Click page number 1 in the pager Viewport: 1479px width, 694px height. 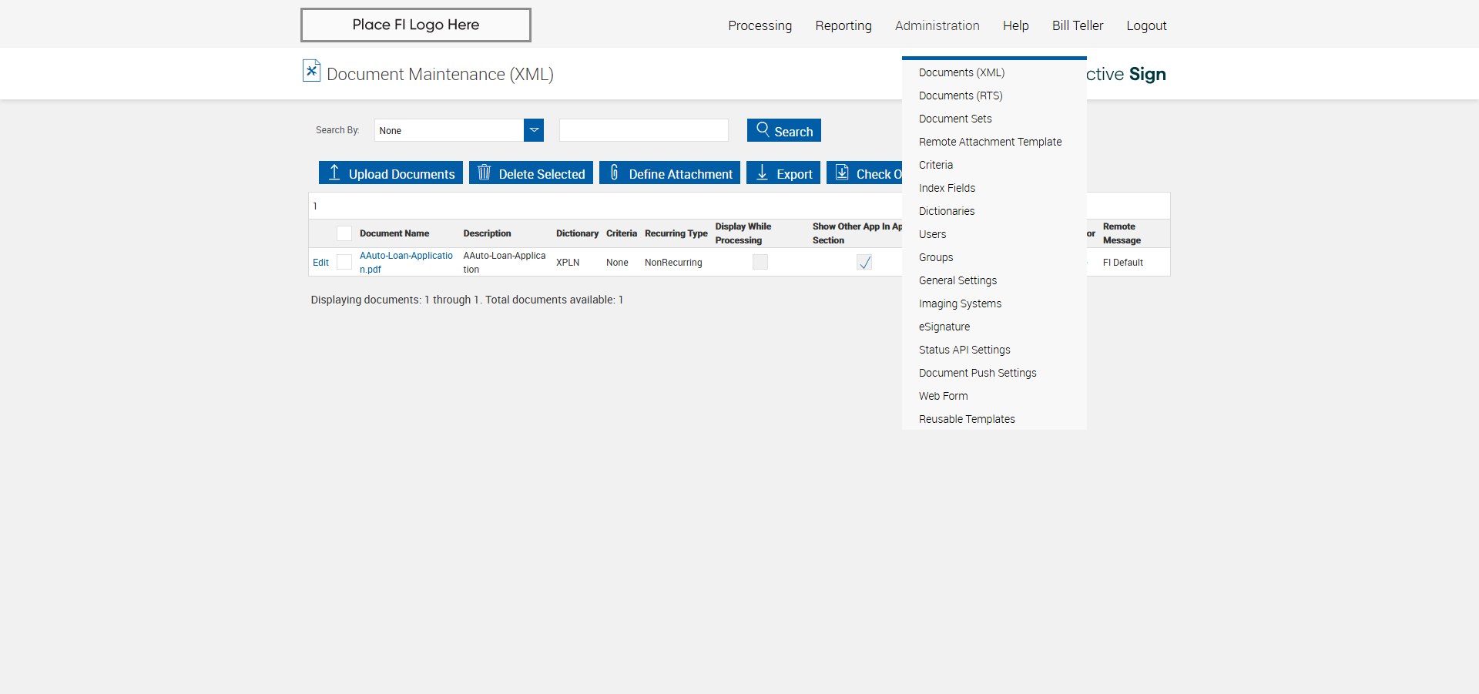pos(315,206)
